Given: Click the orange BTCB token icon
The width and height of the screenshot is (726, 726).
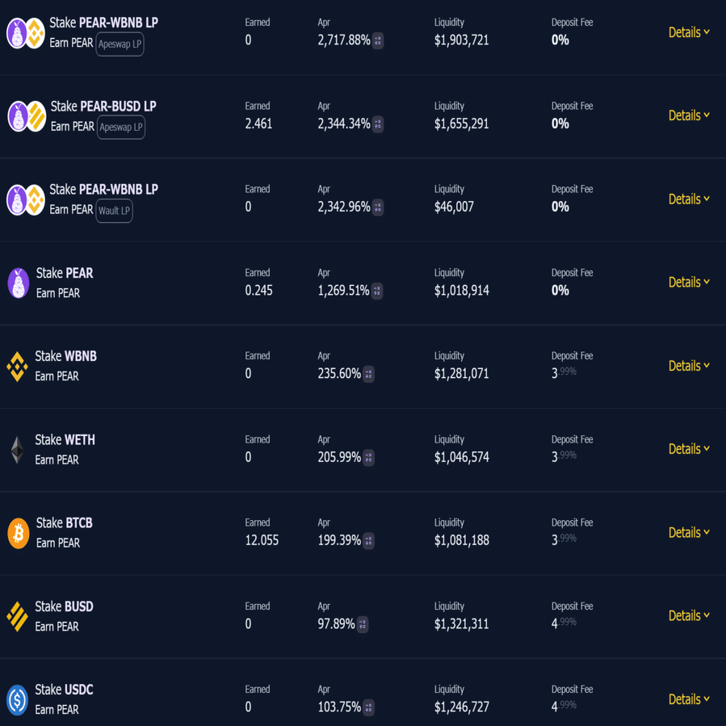Looking at the screenshot, I should (18, 533).
